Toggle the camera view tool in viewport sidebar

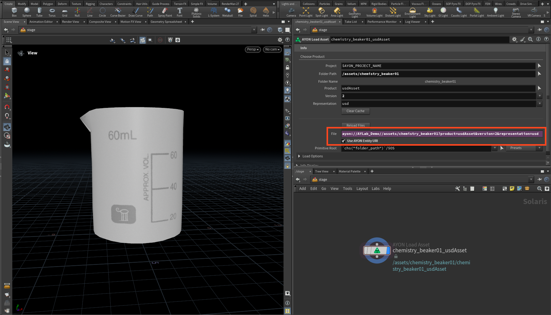point(7,127)
